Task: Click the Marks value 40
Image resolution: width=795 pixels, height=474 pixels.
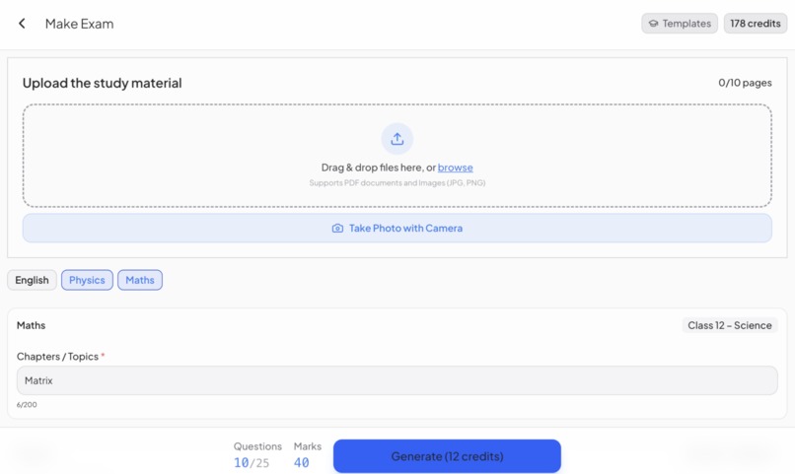Action: pyautogui.click(x=302, y=462)
